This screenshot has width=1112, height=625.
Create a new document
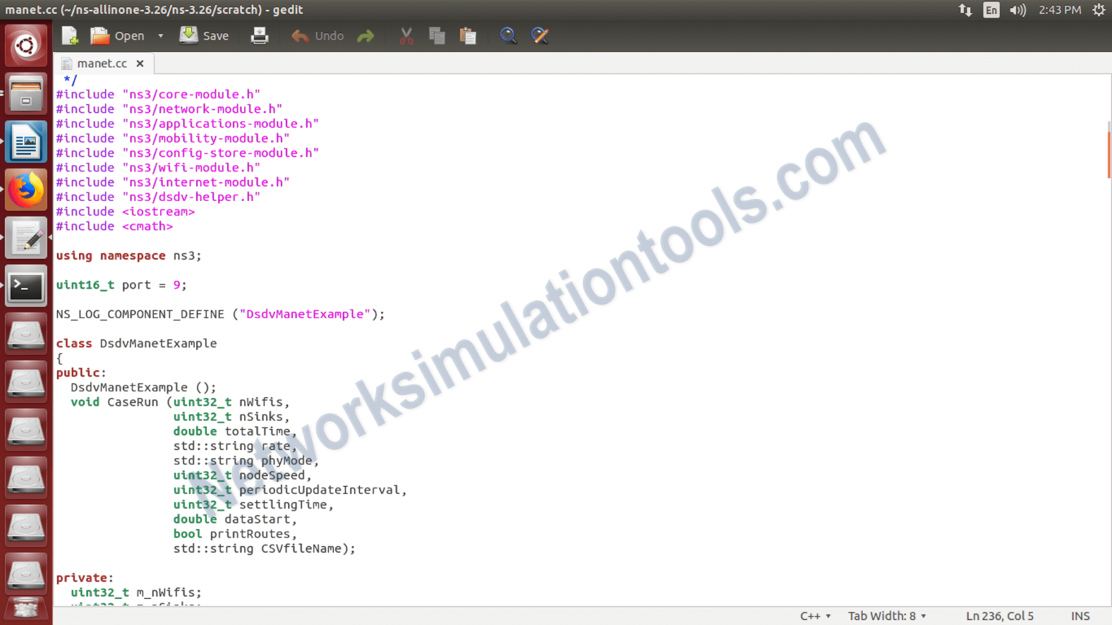tap(69, 35)
